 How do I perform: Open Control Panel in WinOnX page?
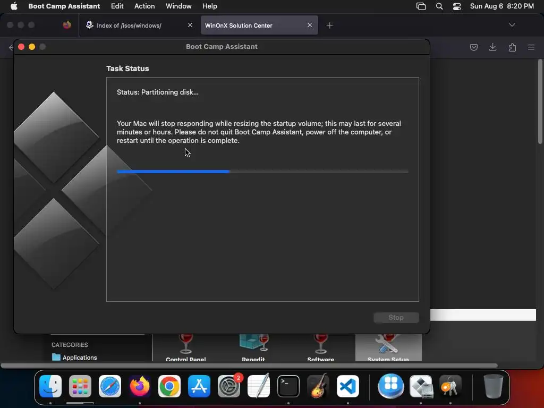pos(185,347)
